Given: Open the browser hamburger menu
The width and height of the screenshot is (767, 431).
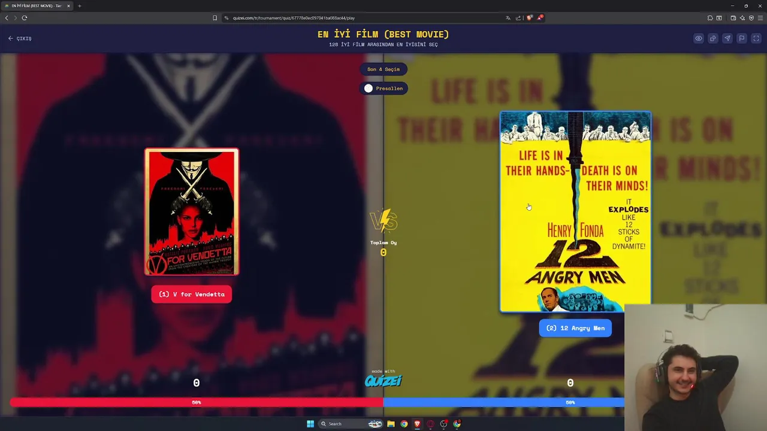Looking at the screenshot, I should [x=760, y=18].
